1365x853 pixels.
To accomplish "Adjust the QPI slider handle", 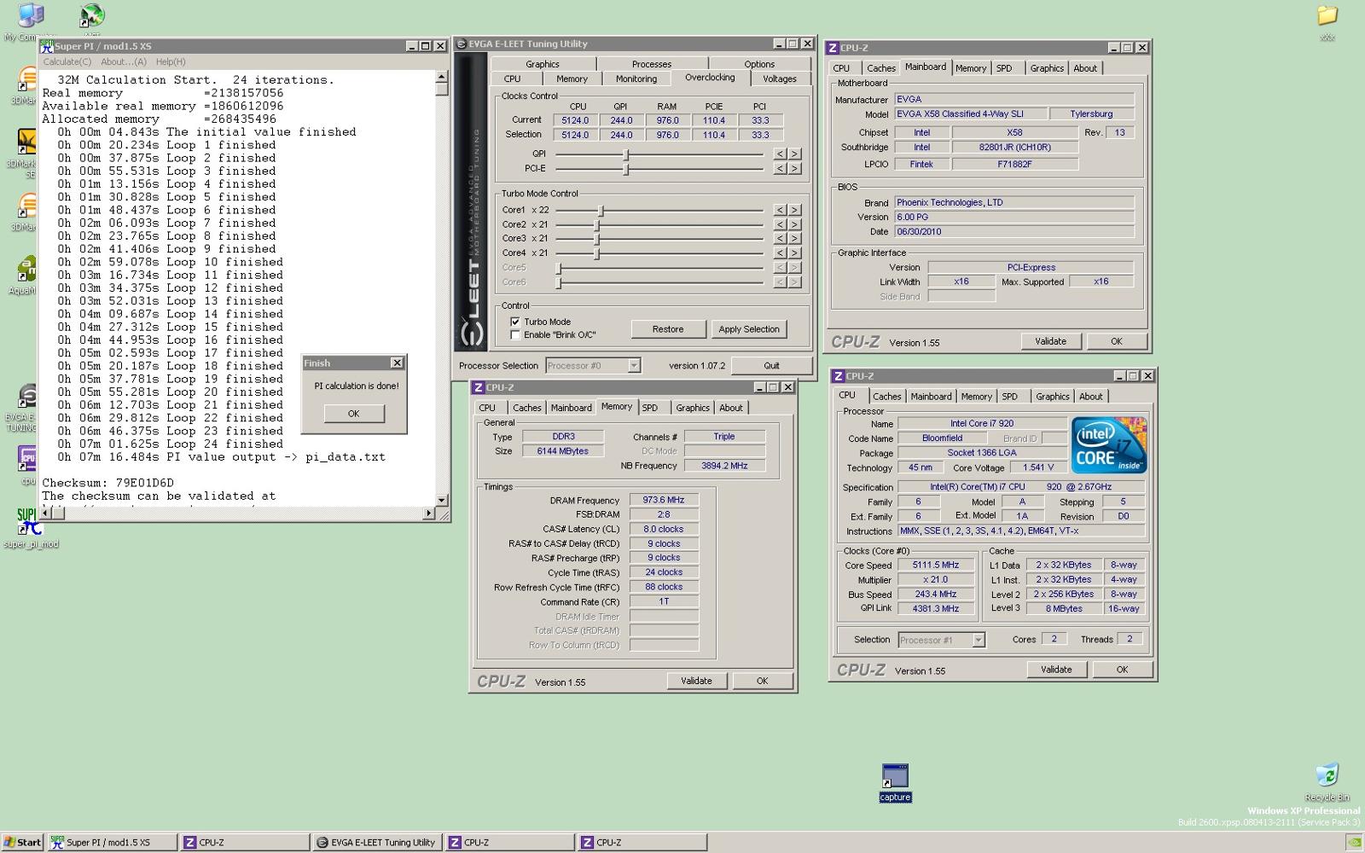I will (626, 154).
